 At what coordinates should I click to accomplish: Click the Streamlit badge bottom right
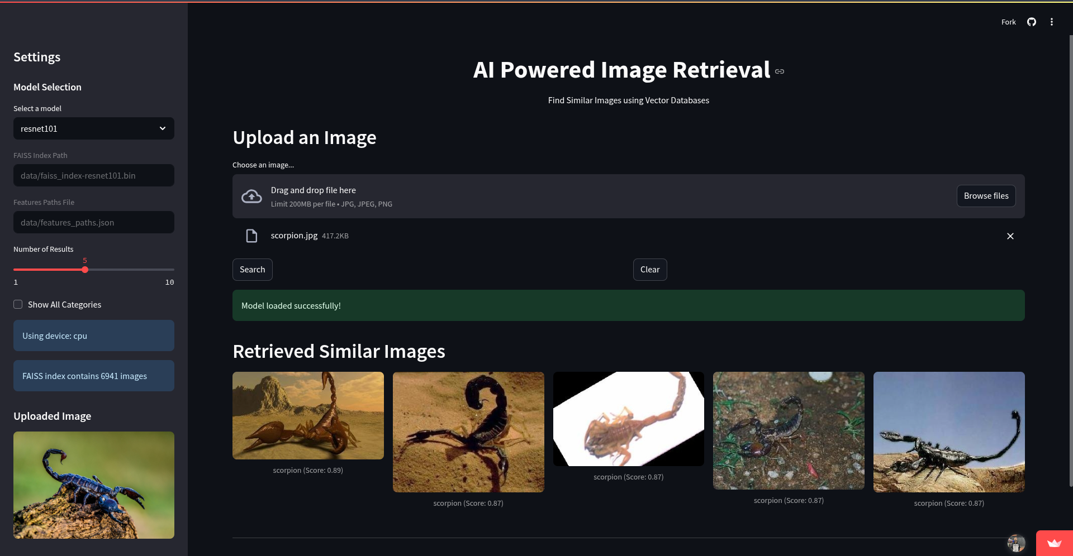pos(1055,543)
